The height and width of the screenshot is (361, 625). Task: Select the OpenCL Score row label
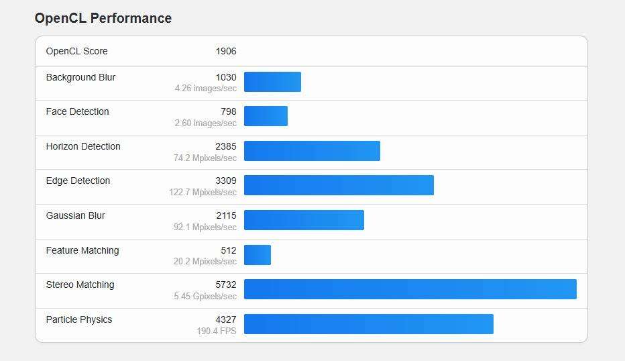coord(76,51)
